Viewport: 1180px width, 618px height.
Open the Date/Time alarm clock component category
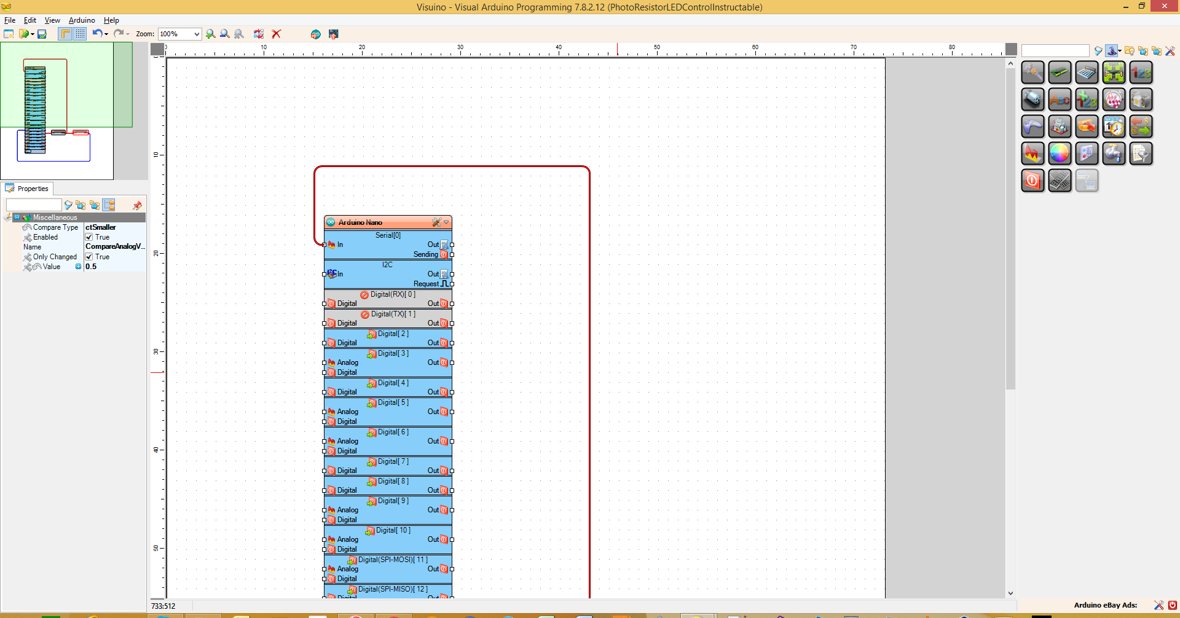click(x=1114, y=127)
